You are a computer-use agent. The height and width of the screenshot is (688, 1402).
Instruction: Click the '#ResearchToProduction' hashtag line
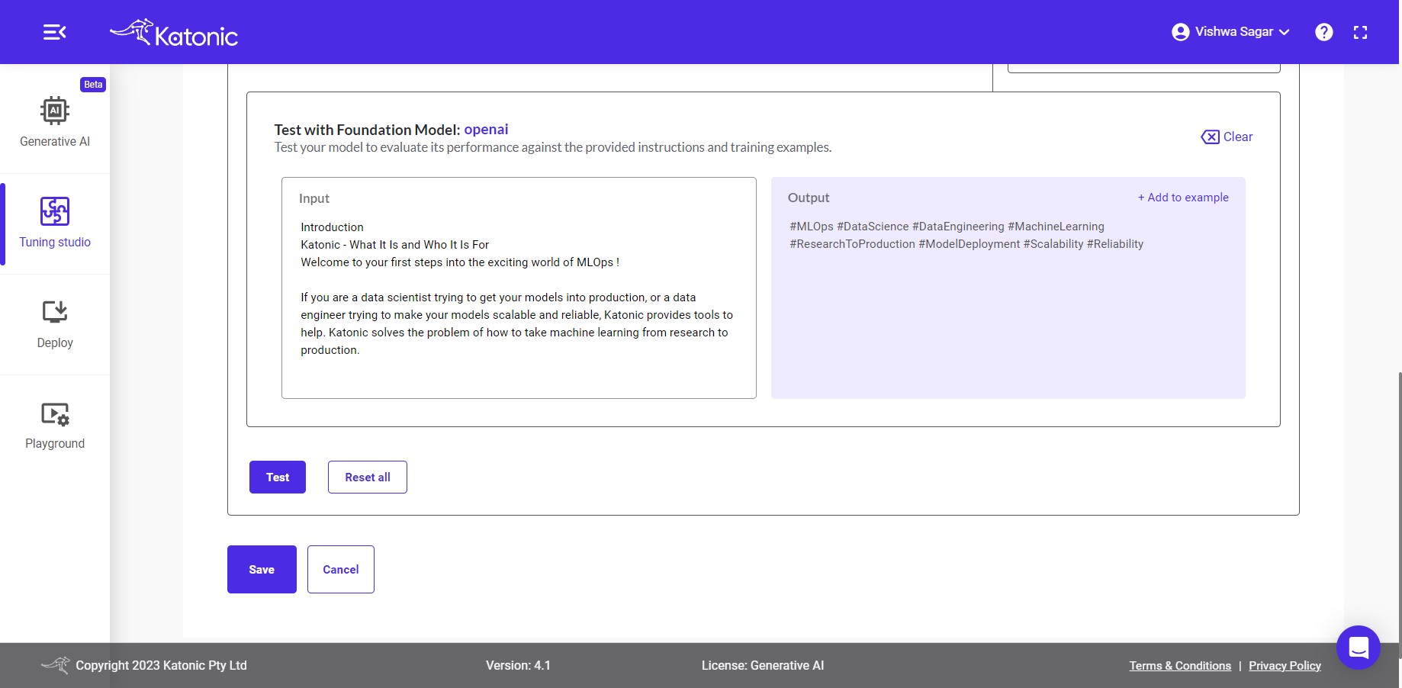pos(966,244)
